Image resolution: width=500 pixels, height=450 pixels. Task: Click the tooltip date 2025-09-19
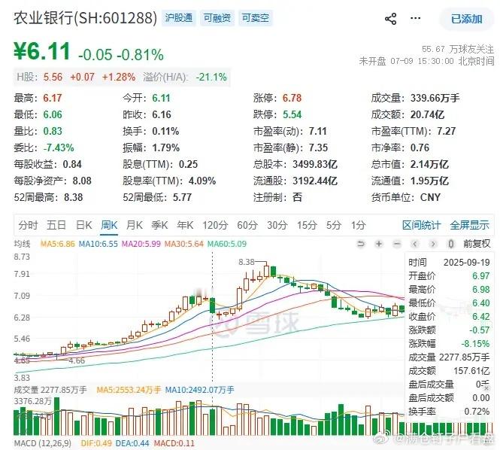[x=466, y=263]
